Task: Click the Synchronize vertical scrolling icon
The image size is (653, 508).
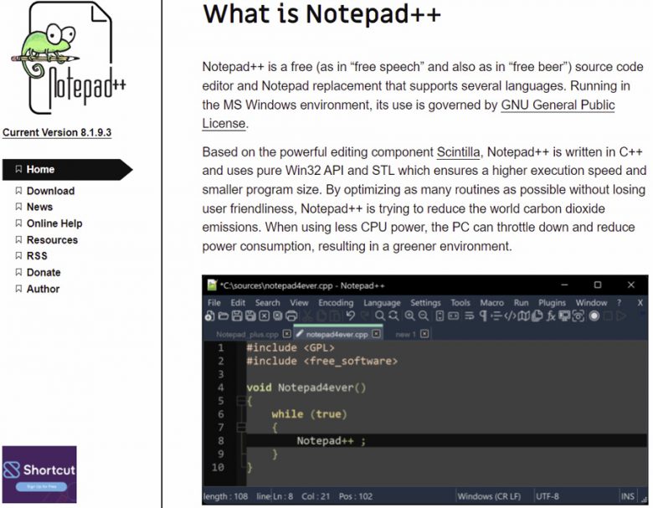Action: (440, 316)
